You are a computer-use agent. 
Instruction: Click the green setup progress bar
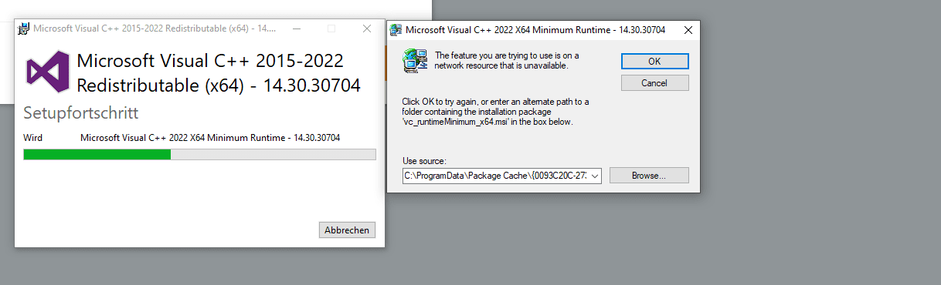click(199, 154)
